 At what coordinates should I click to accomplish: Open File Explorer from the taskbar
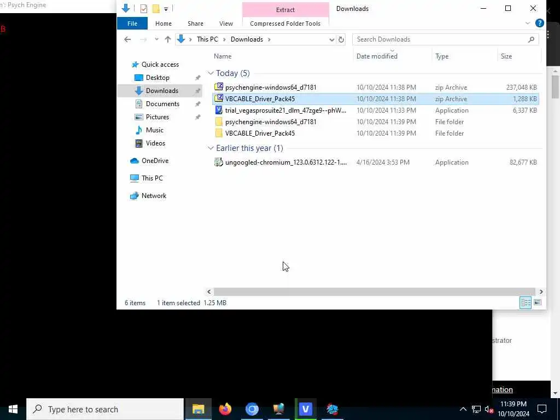tap(198, 409)
